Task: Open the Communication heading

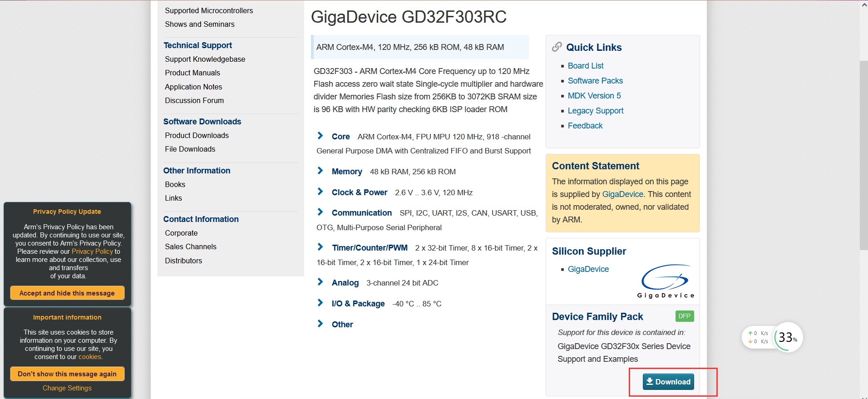Action: click(x=362, y=213)
